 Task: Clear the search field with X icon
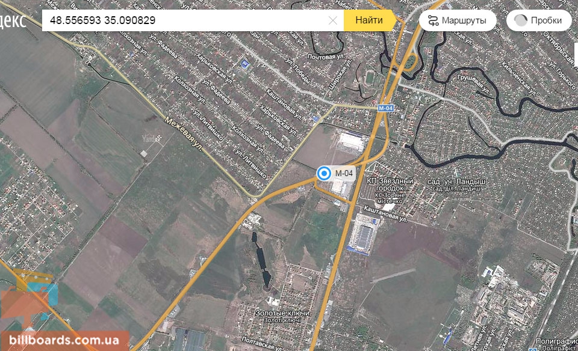point(332,20)
